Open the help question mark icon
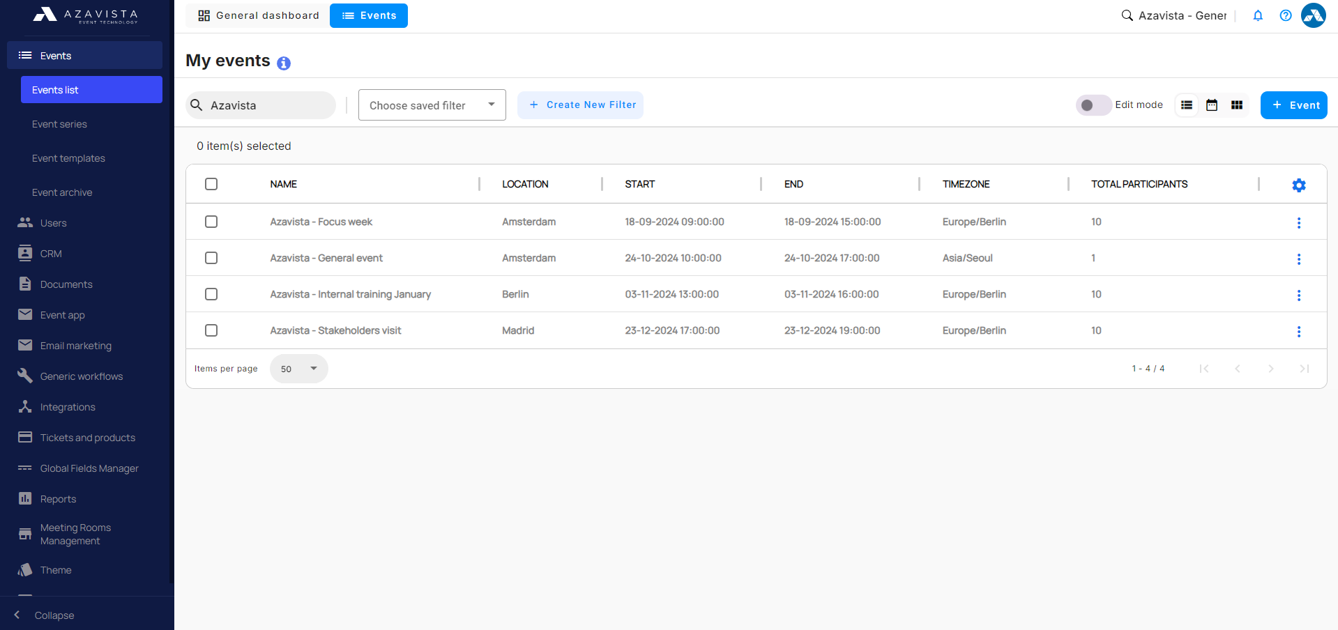 [1286, 15]
